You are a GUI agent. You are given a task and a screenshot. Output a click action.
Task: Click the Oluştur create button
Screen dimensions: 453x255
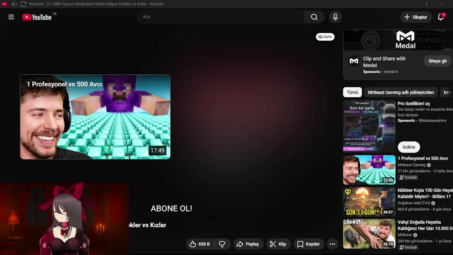(416, 17)
